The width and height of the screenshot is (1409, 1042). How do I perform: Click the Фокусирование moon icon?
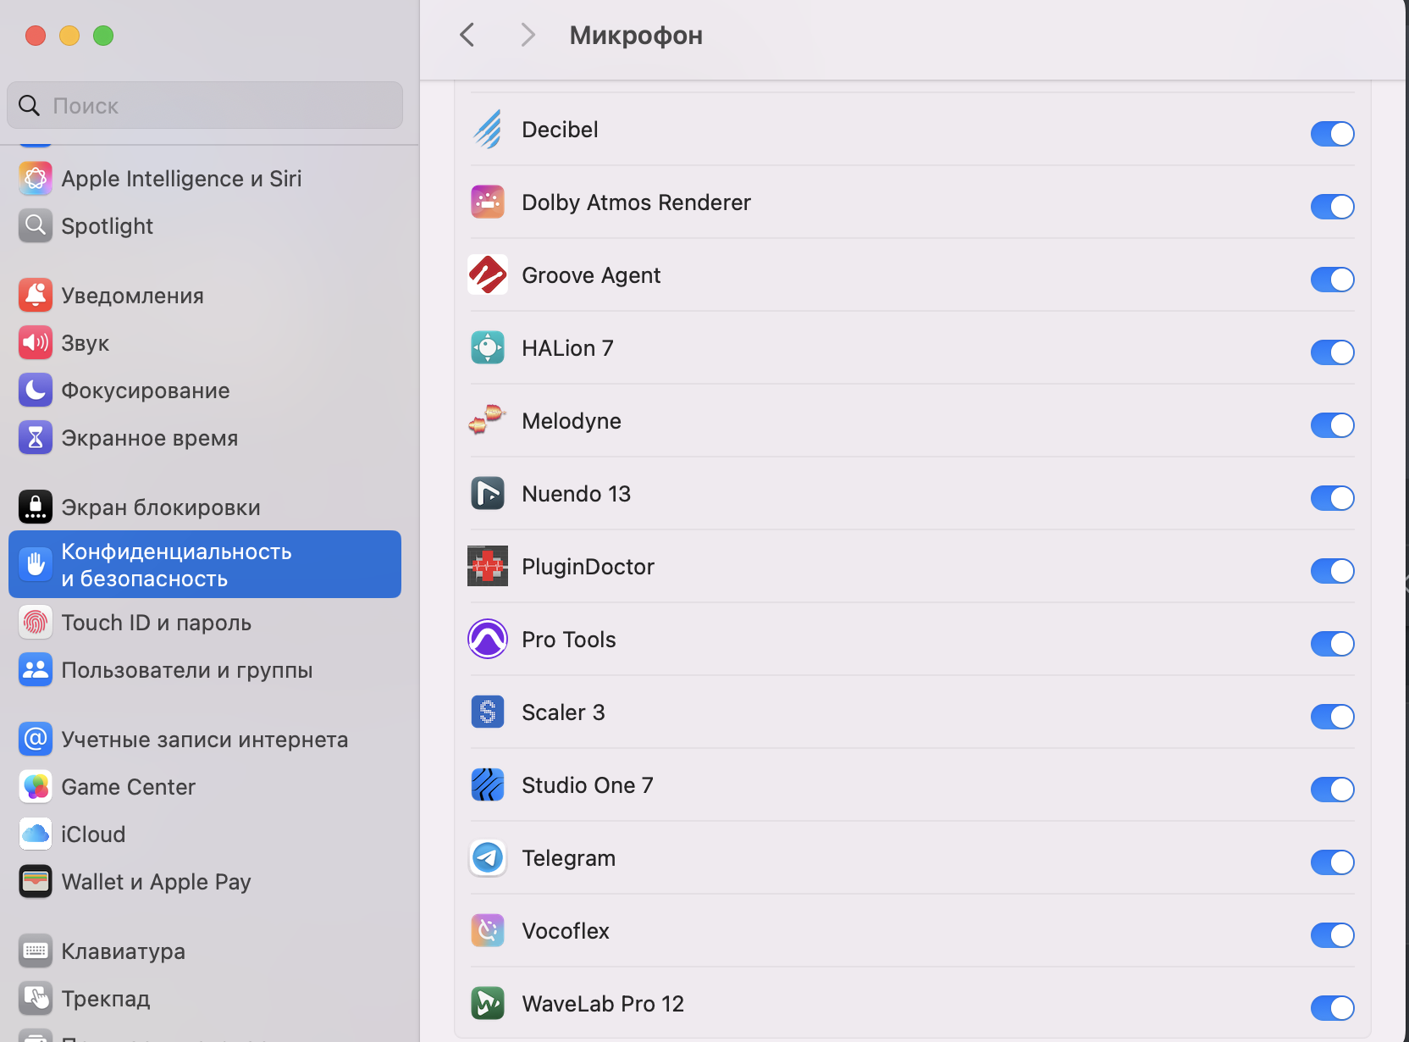[x=36, y=391]
